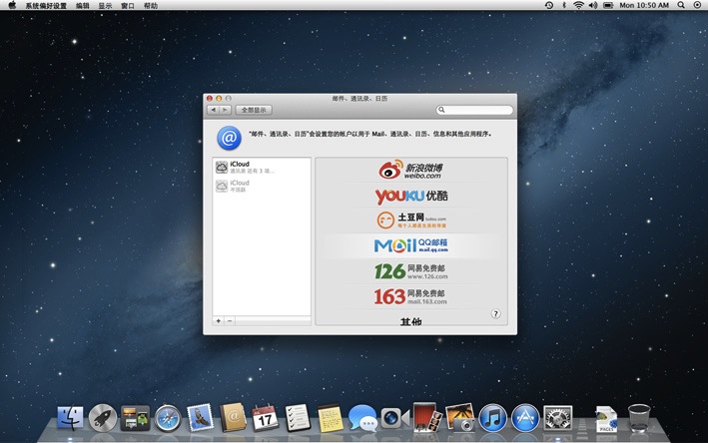This screenshot has width=708, height=443.
Task: Open the App Store Dock icon
Action: tap(525, 418)
